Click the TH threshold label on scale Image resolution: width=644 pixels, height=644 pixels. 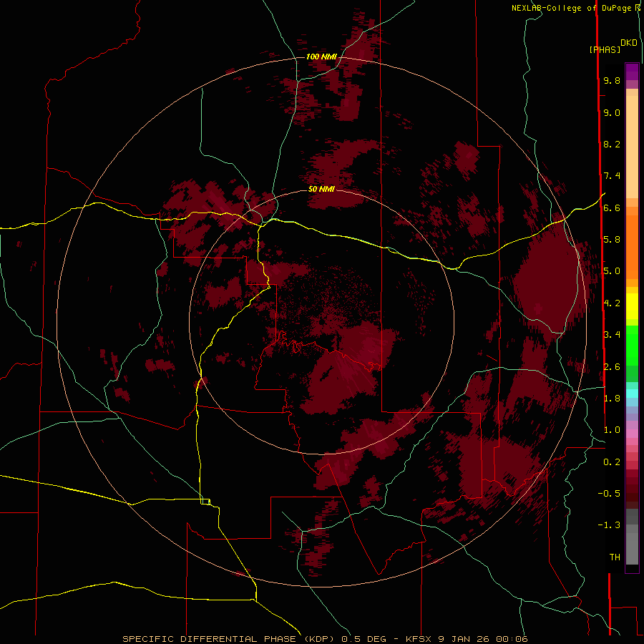tap(615, 557)
